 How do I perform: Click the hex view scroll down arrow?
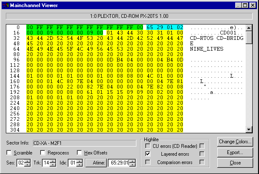[249, 130]
